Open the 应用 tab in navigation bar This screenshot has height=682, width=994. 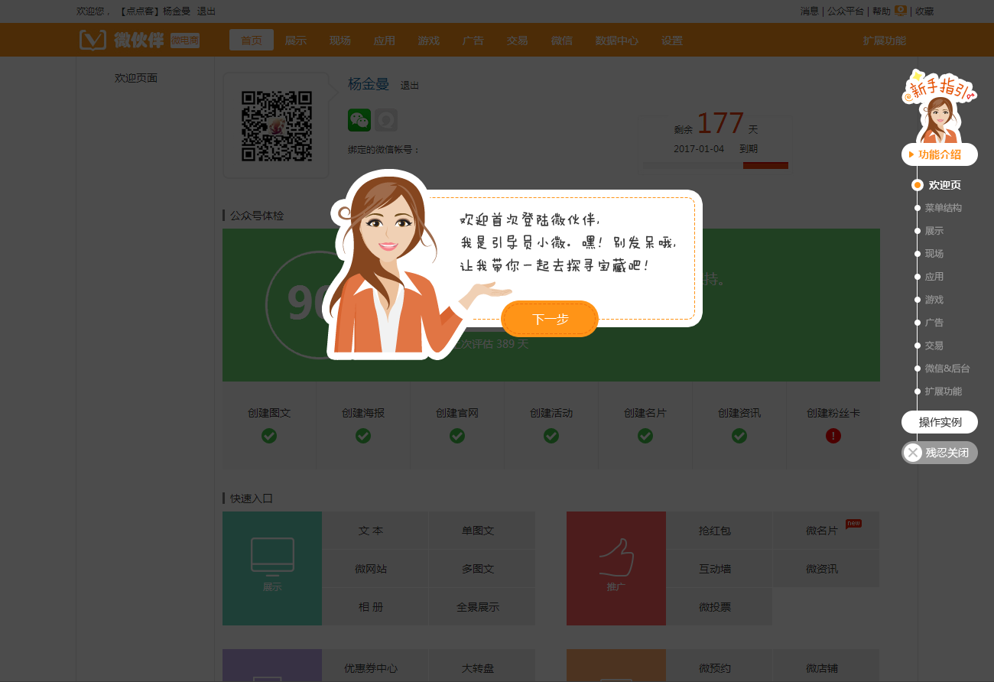coord(385,41)
